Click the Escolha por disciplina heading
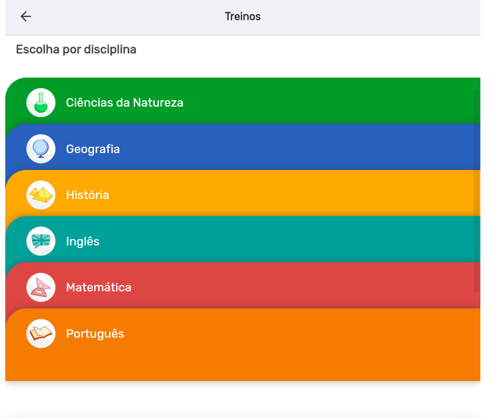Screen dimensions: 492x418 coord(76,50)
